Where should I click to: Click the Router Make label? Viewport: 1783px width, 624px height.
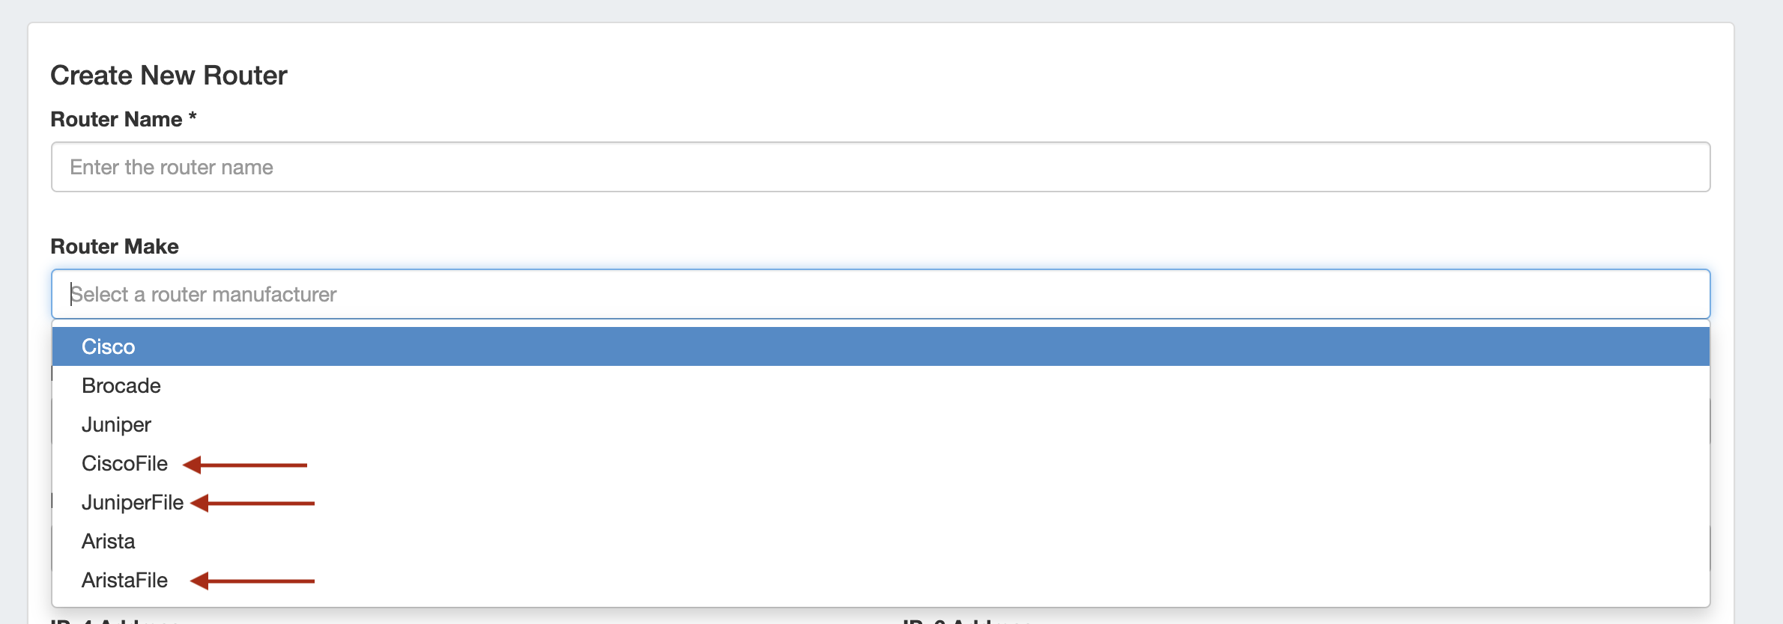115,246
